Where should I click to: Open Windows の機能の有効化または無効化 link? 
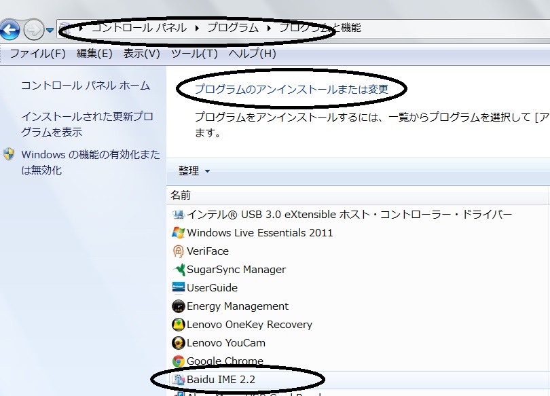pos(90,162)
